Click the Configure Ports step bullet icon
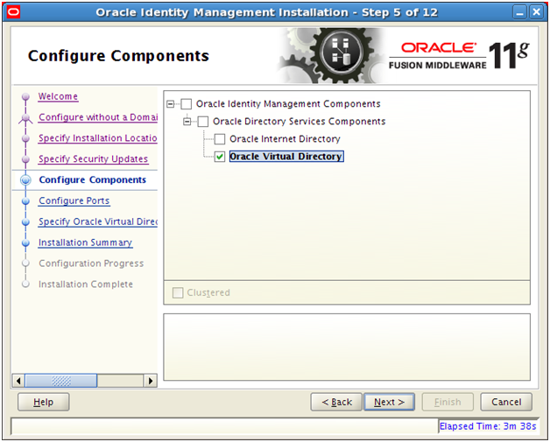The width and height of the screenshot is (550, 442). [25, 200]
